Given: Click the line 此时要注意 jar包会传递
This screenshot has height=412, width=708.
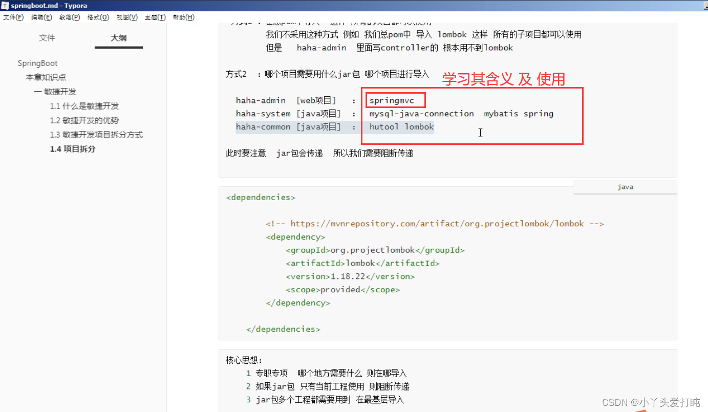Looking at the screenshot, I should click(x=319, y=153).
